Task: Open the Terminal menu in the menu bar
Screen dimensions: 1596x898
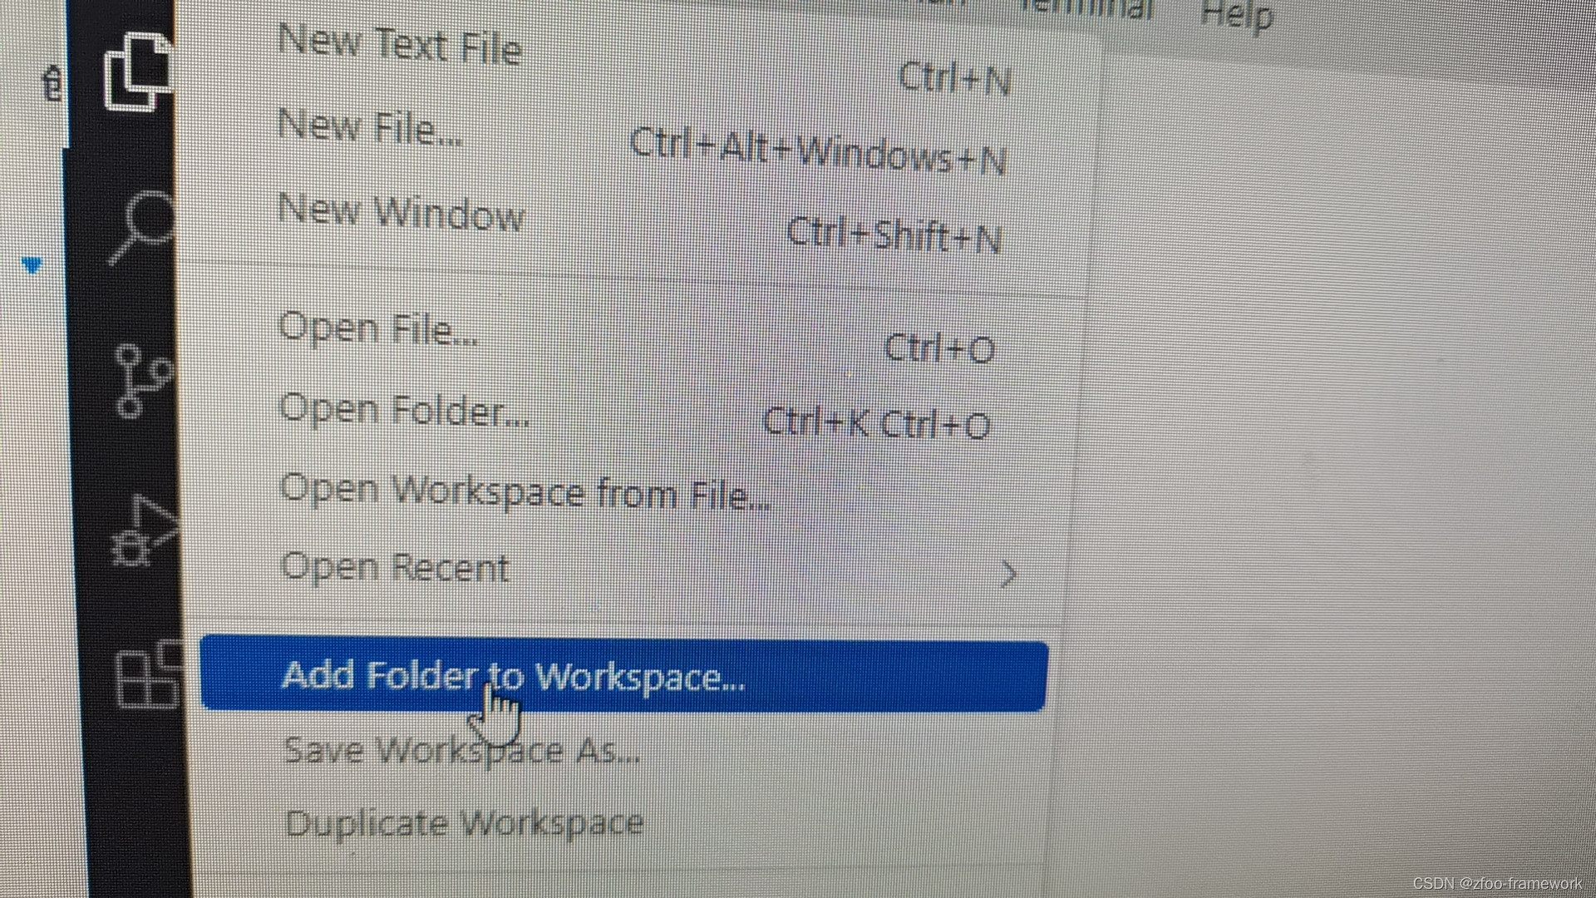Action: [x=1087, y=8]
